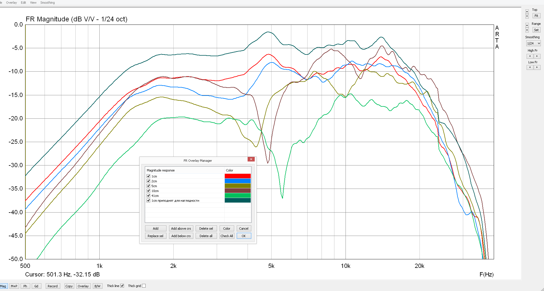Screen dimensions: 544x291
Task: Select the 1cm row label
Action: point(154,176)
